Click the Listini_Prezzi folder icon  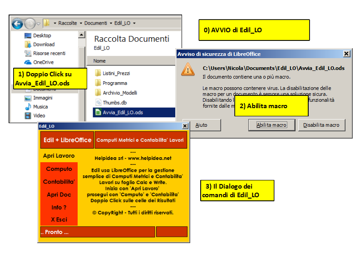coord(98,73)
